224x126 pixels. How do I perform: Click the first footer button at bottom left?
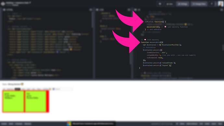point(4,124)
